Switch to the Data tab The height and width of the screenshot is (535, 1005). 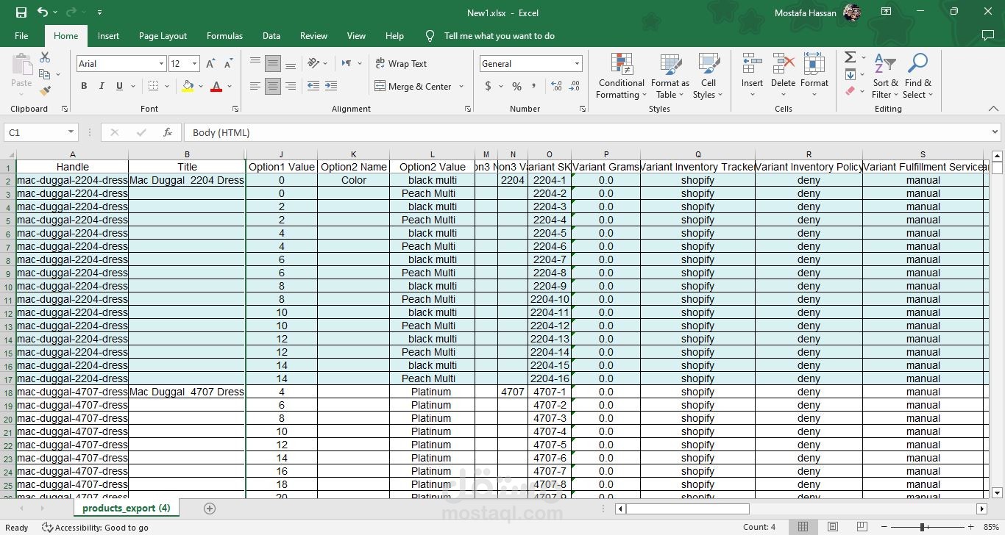pyautogui.click(x=271, y=35)
